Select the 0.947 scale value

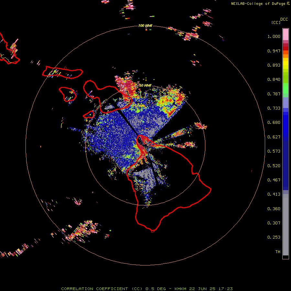[x=274, y=51]
